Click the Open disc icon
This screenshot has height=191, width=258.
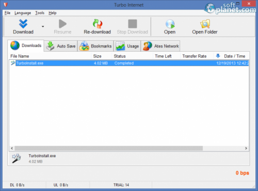coord(170,24)
